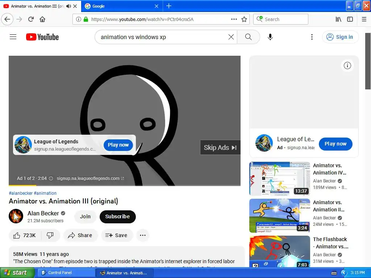
Task: Click the keyboard tray icon
Action: (x=334, y=273)
